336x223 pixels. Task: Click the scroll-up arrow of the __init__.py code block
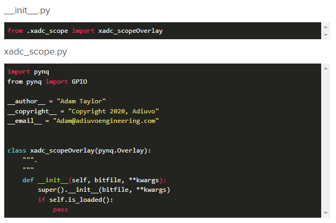pos(326,26)
